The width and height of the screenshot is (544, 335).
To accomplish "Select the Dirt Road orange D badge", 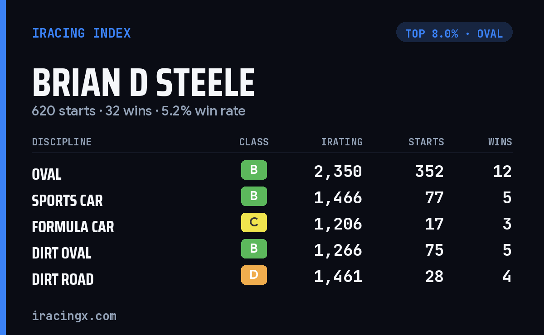I will click(x=254, y=275).
